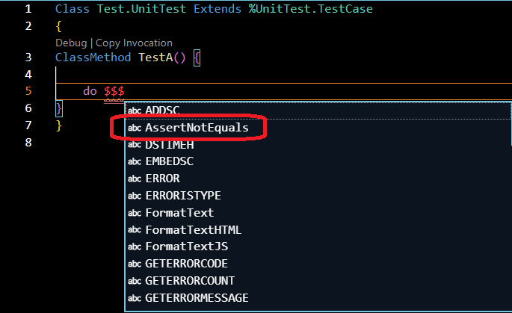Select GETERRORCOUNT completion entry
The image size is (512, 313).
click(190, 281)
